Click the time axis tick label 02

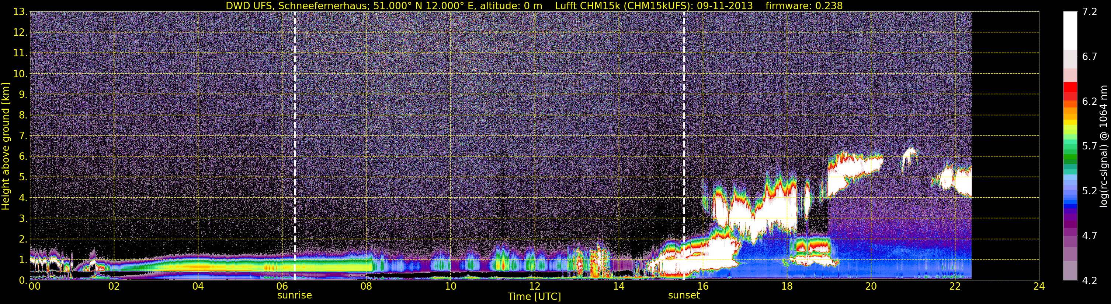(114, 287)
